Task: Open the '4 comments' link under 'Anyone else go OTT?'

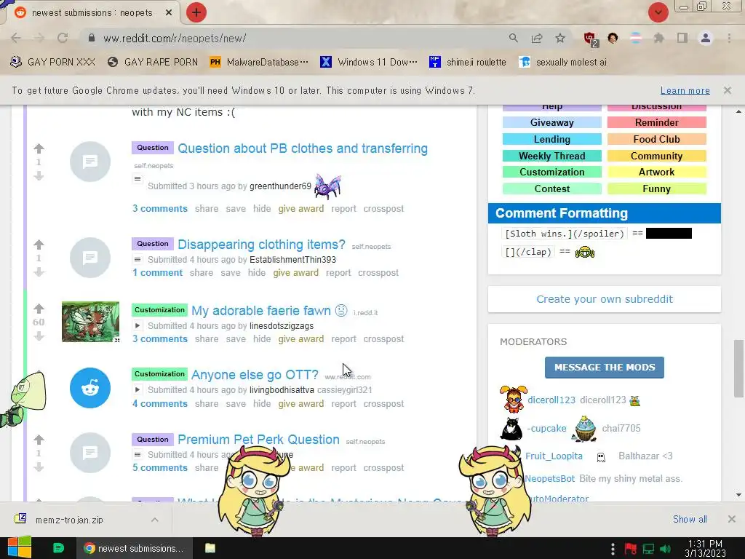Action: (159, 403)
